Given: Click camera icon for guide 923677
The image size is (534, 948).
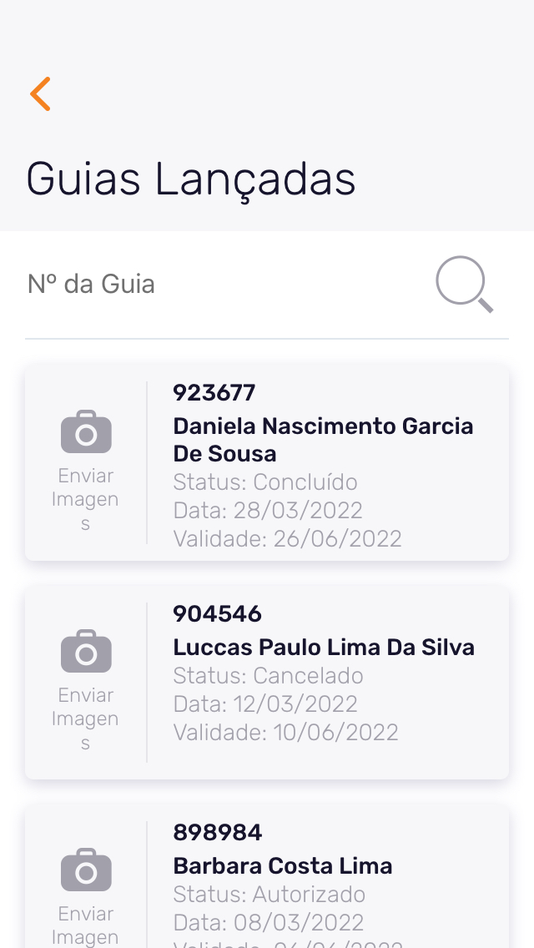Looking at the screenshot, I should click(x=86, y=431).
